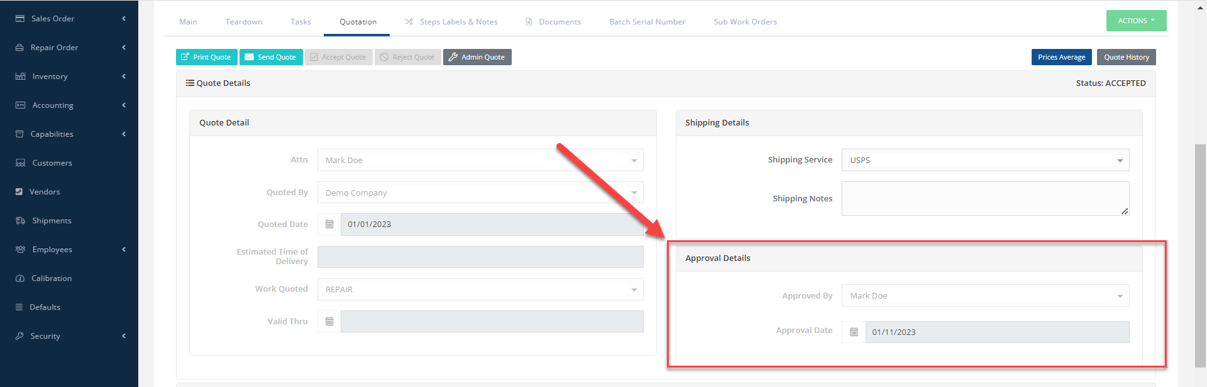1207x387 pixels.
Task: Open the Batch Serial Number tab
Action: coord(647,22)
